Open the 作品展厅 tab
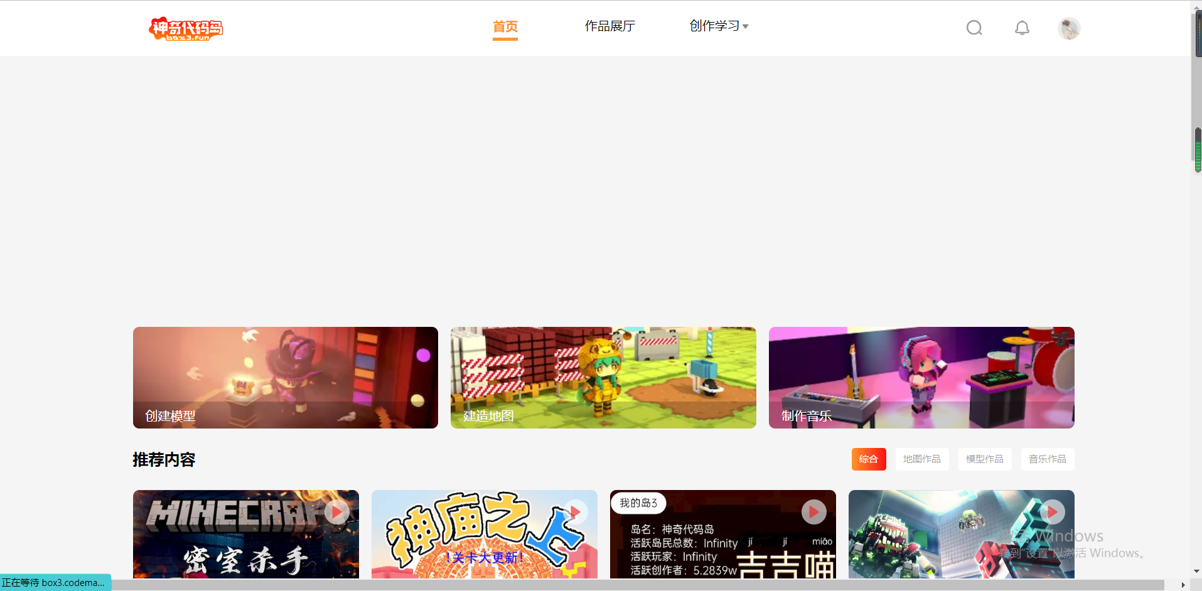Image resolution: width=1202 pixels, height=591 pixels. point(610,26)
